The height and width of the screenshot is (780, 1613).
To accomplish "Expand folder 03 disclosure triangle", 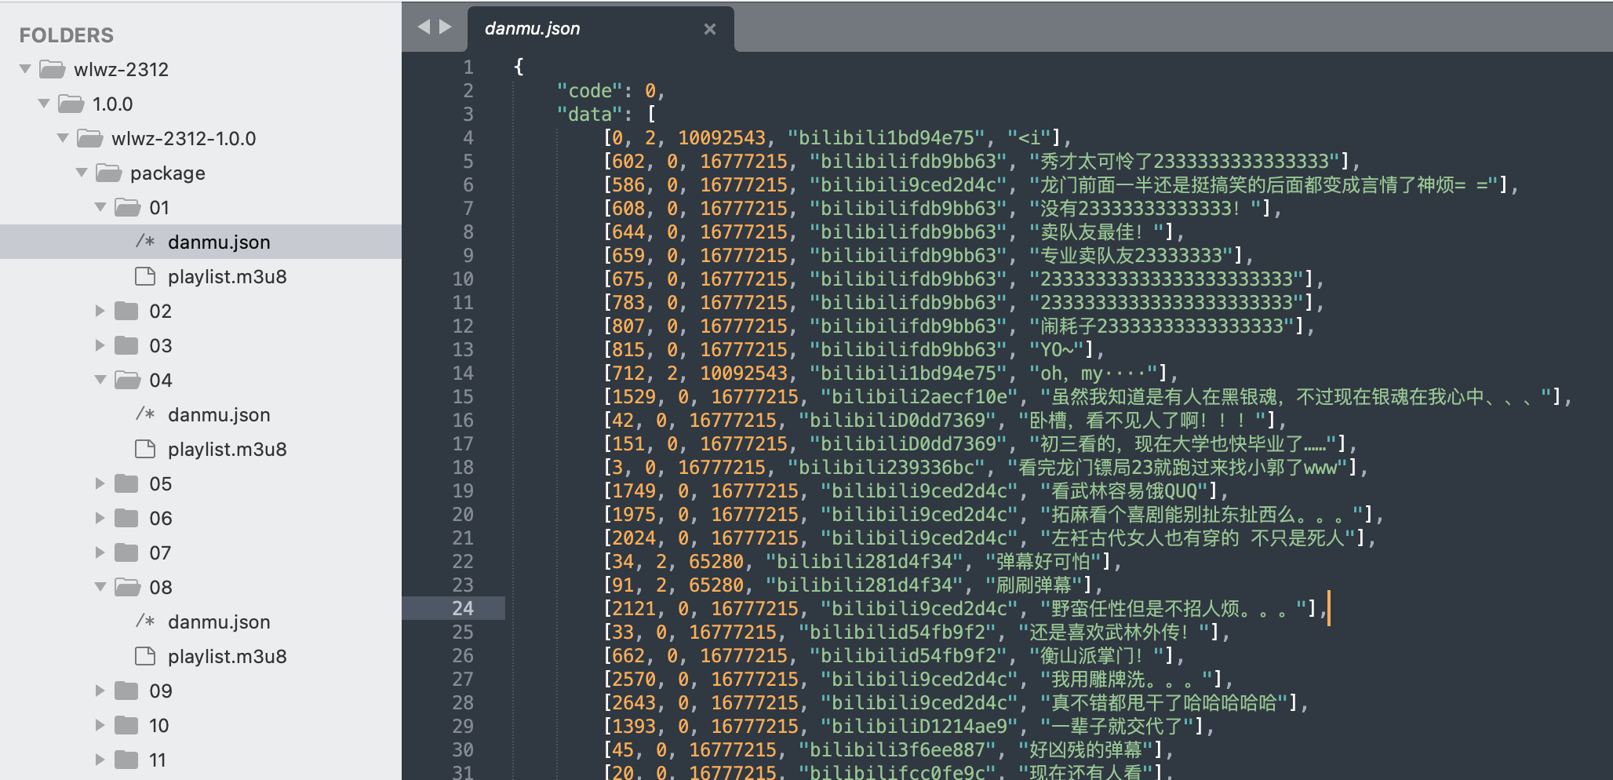I will (100, 345).
